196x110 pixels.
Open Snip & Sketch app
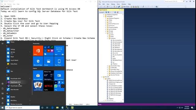point(14,60)
